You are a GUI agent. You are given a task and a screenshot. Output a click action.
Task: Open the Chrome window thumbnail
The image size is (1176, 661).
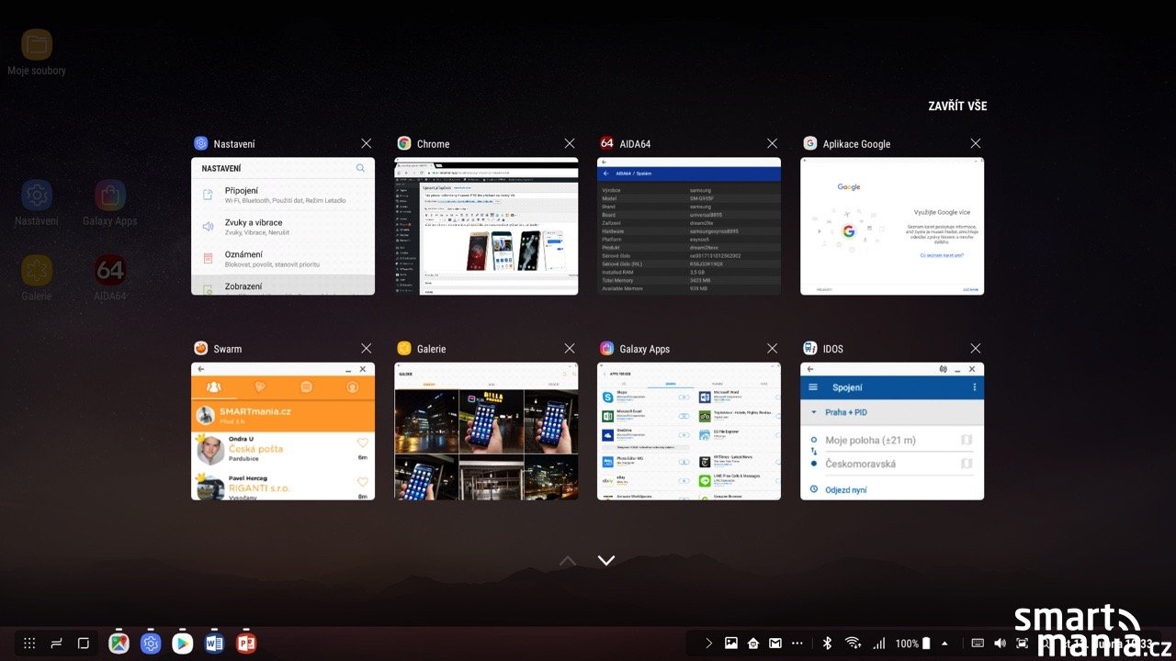tap(486, 226)
